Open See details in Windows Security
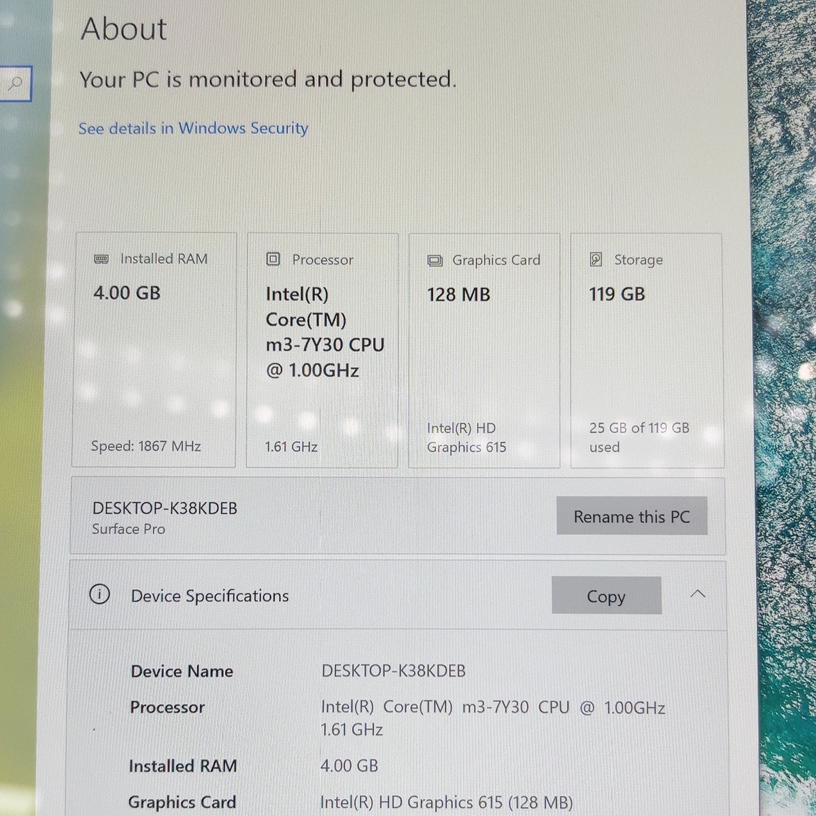The width and height of the screenshot is (816, 816). (193, 129)
